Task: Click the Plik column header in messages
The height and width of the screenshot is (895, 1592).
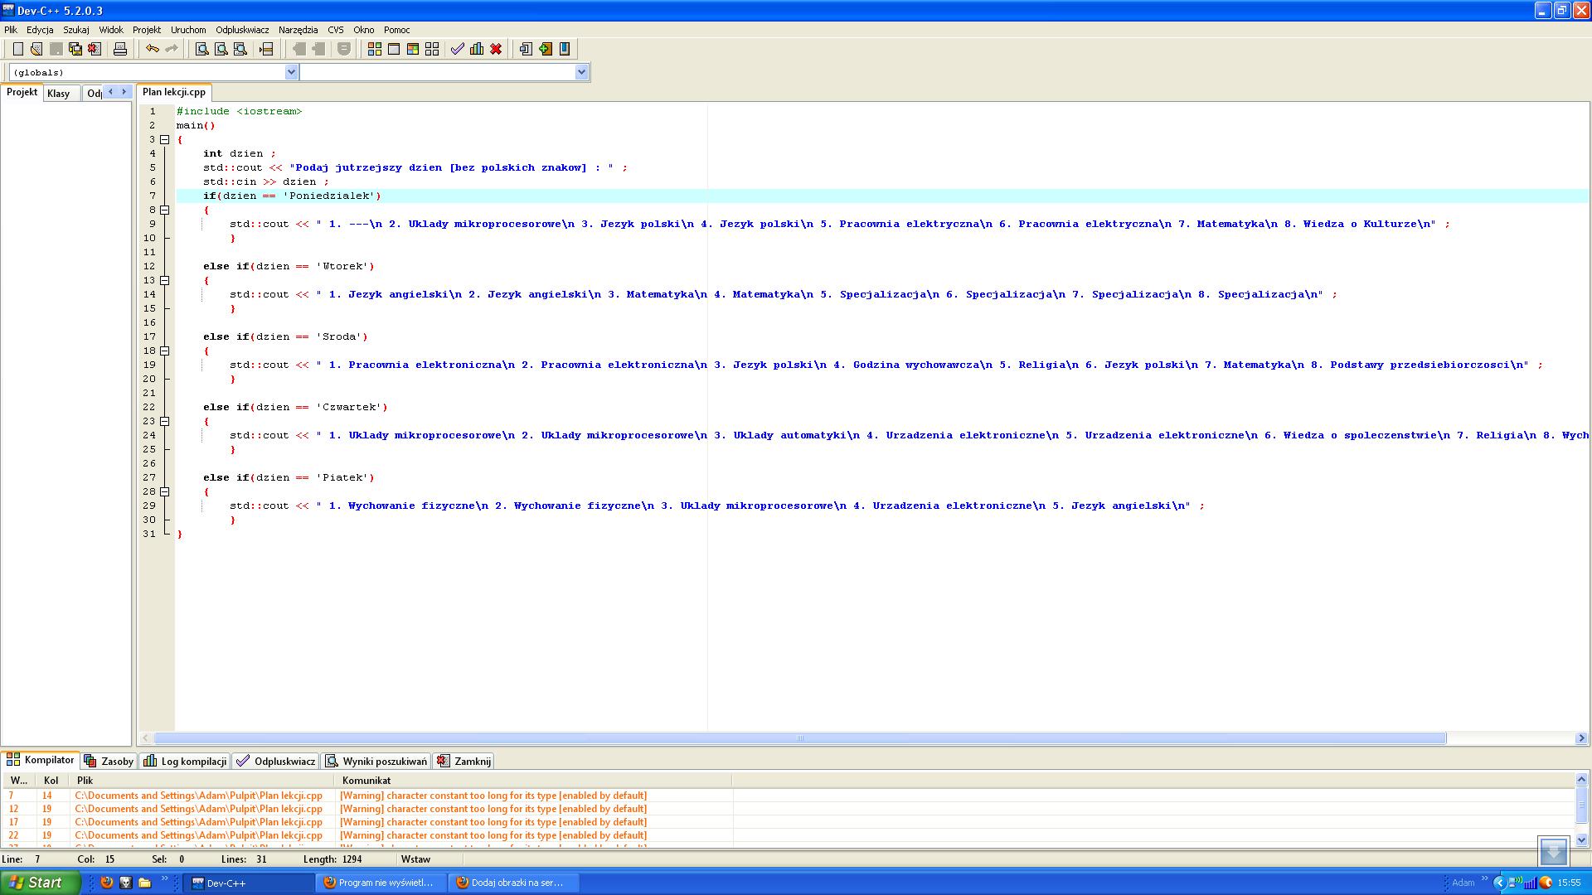Action: (x=201, y=780)
